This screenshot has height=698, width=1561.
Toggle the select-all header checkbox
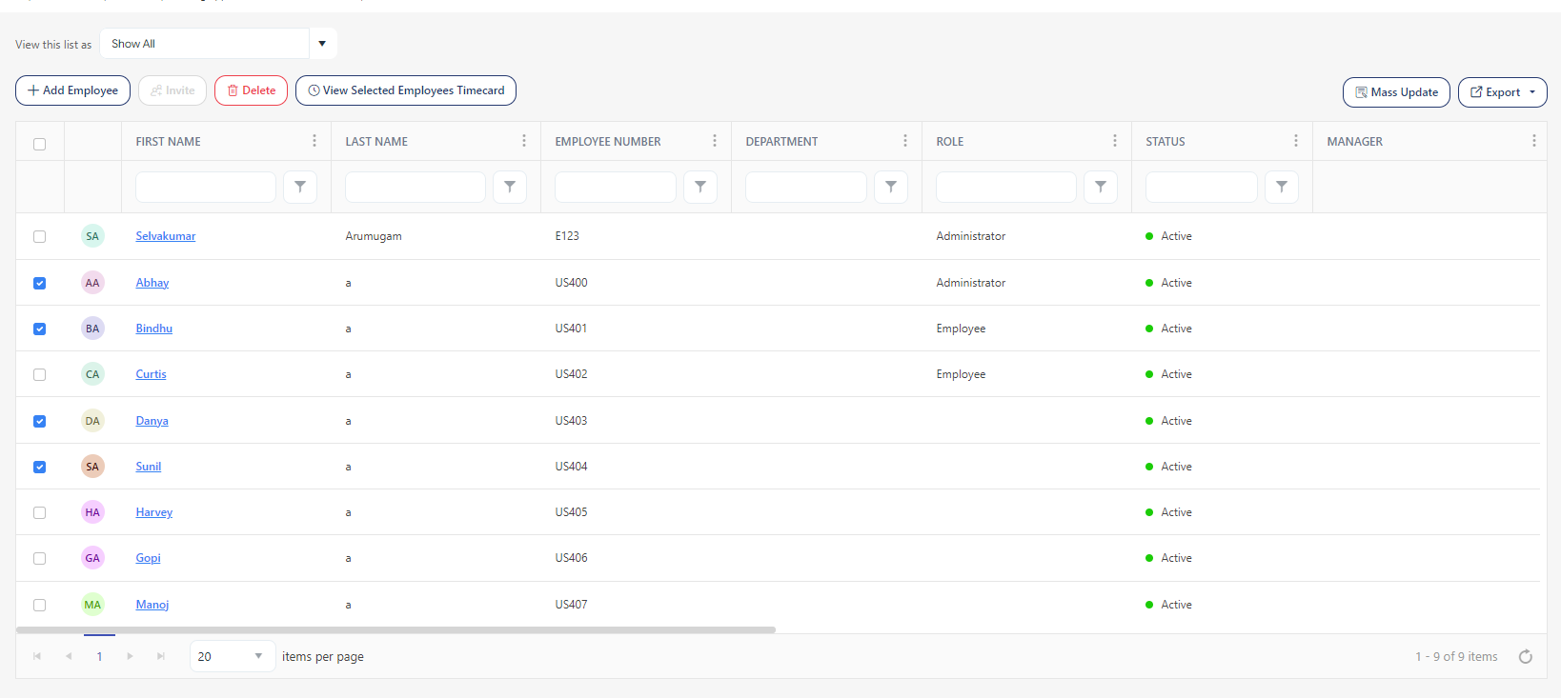pos(39,144)
